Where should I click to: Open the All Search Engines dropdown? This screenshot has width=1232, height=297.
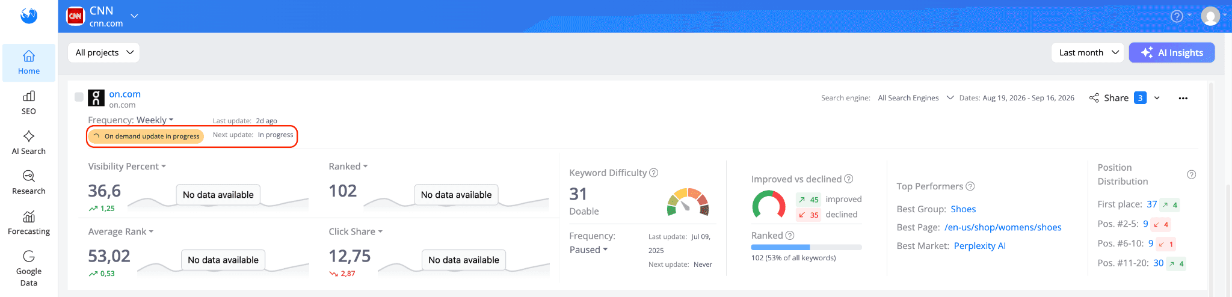[x=916, y=98]
